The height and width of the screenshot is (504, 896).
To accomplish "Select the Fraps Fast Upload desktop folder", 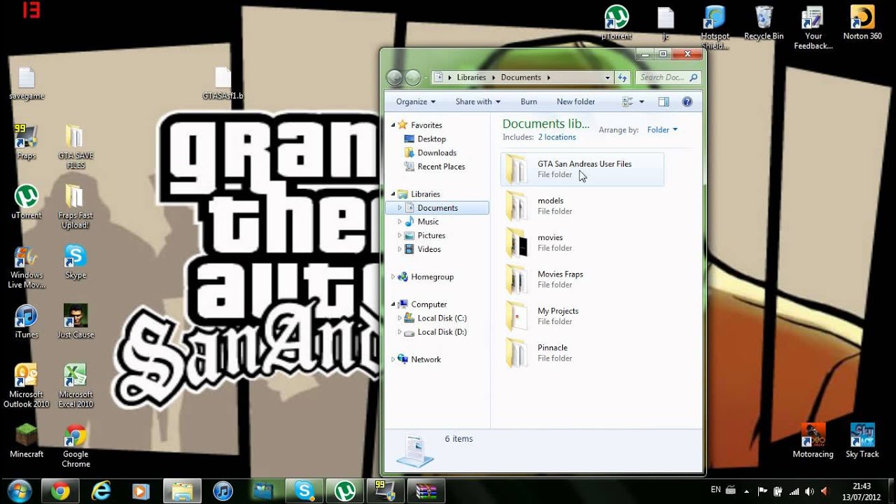I will click(75, 206).
